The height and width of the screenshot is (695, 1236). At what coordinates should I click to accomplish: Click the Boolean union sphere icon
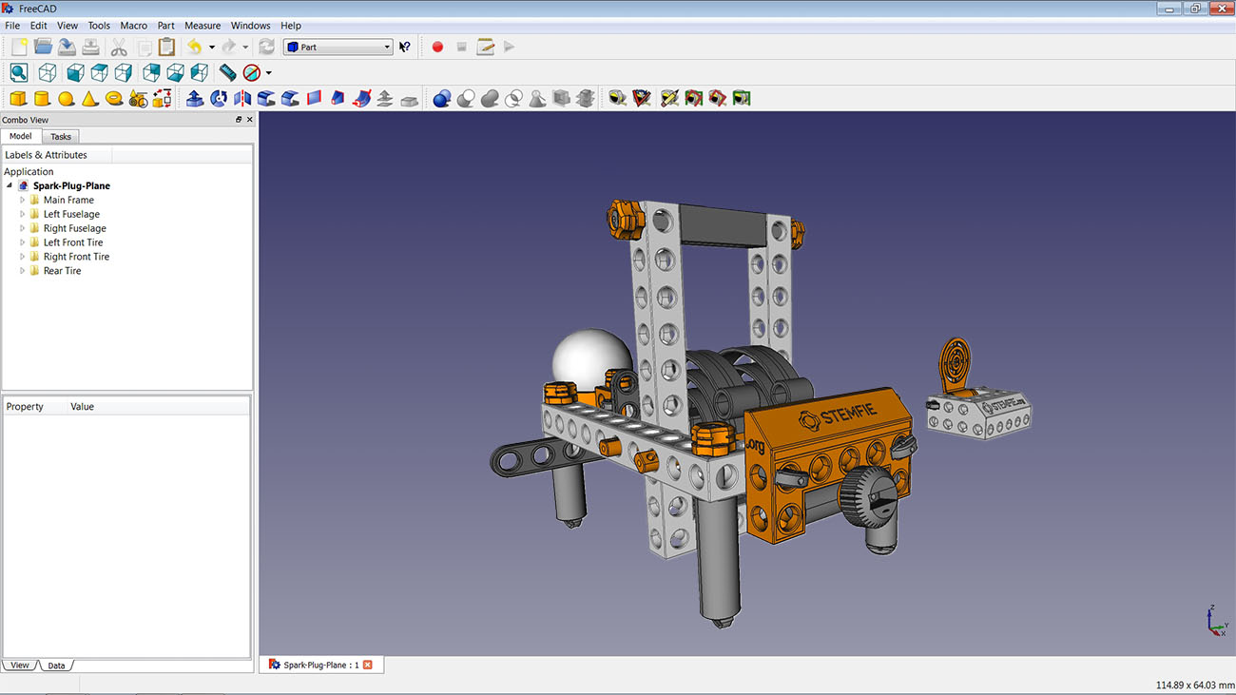click(442, 98)
